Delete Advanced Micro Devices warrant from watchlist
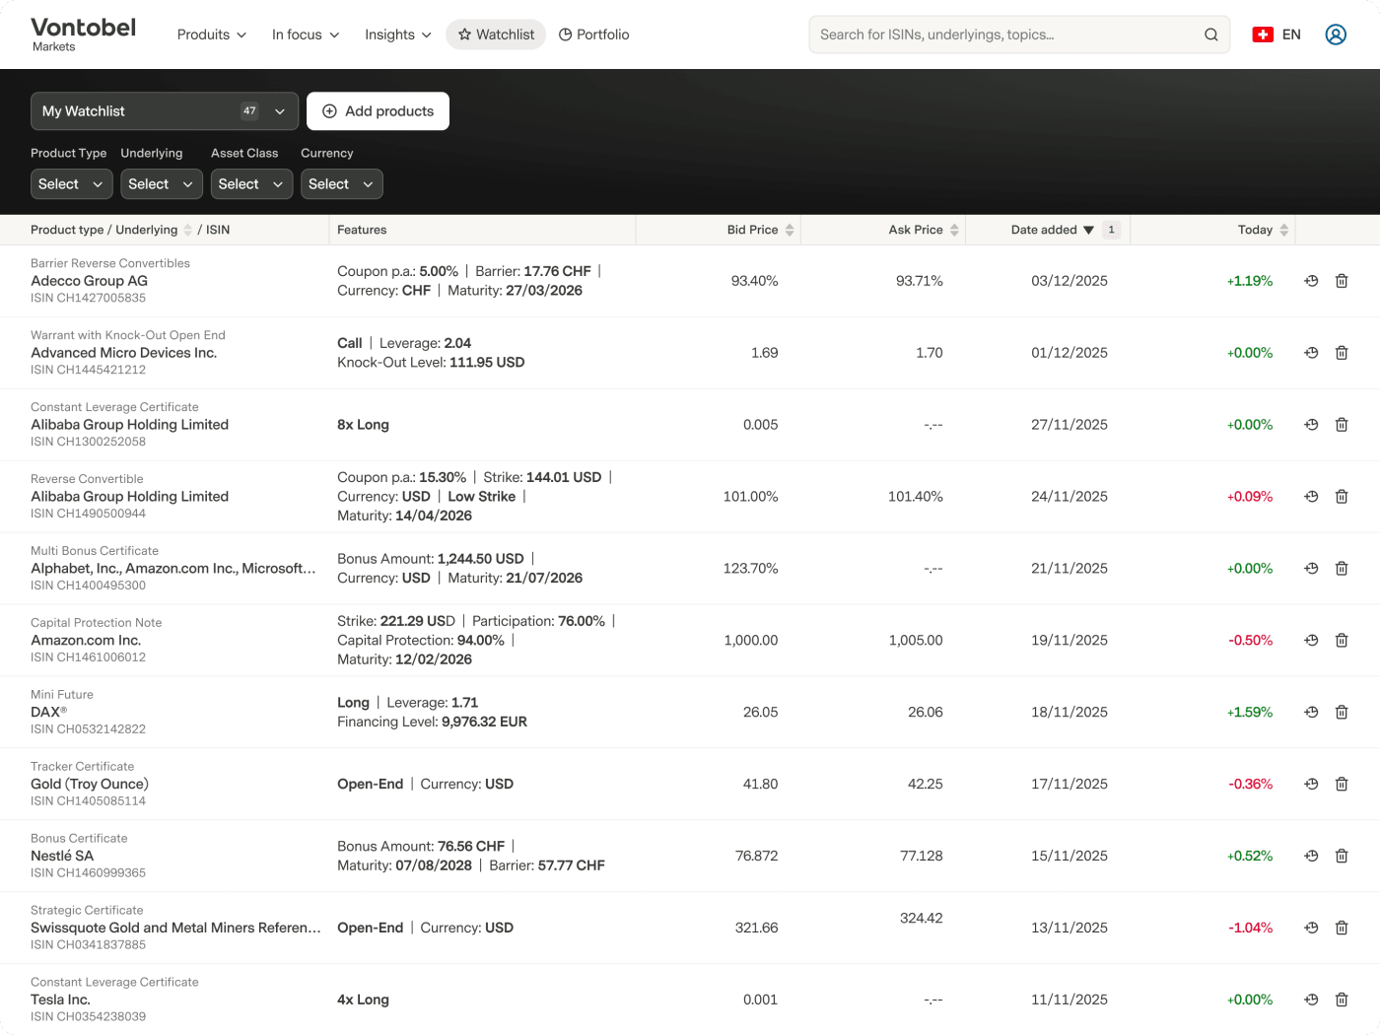Viewport: 1380px width, 1035px height. 1342,353
